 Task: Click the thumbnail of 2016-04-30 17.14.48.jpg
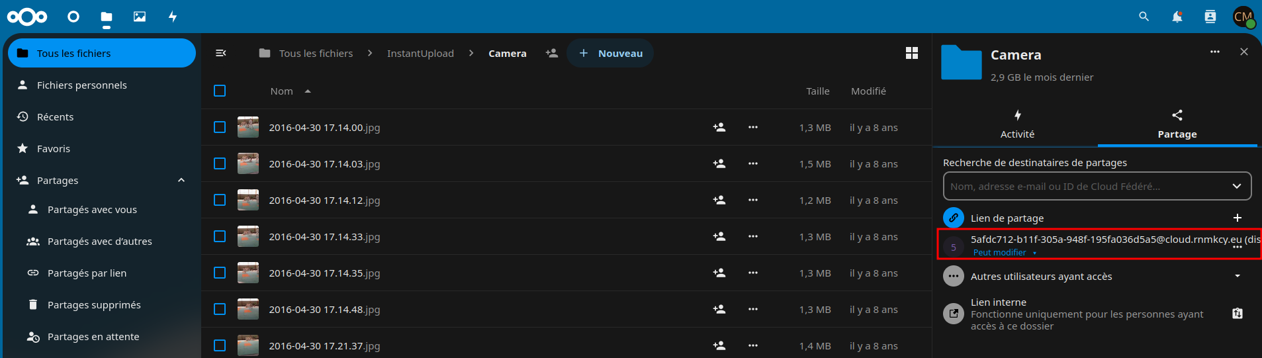tap(248, 309)
